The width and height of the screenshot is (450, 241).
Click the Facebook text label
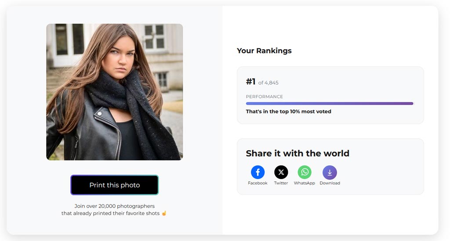[258, 183]
